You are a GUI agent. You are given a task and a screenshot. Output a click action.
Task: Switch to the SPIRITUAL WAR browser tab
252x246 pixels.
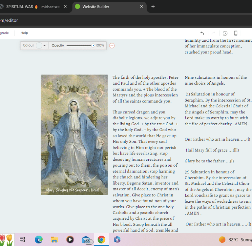(x=32, y=7)
